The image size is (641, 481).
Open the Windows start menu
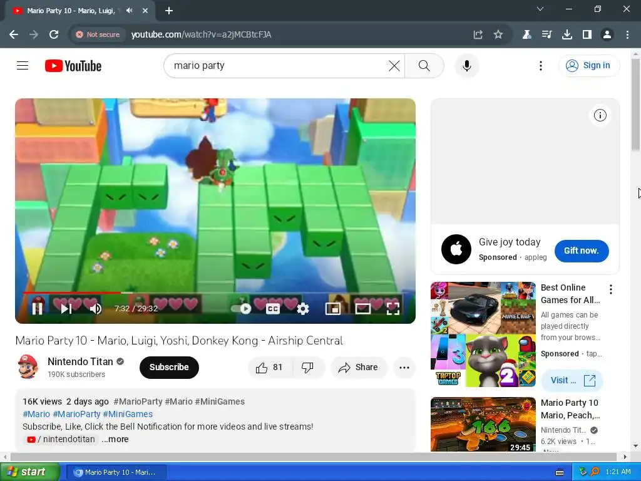[30, 472]
